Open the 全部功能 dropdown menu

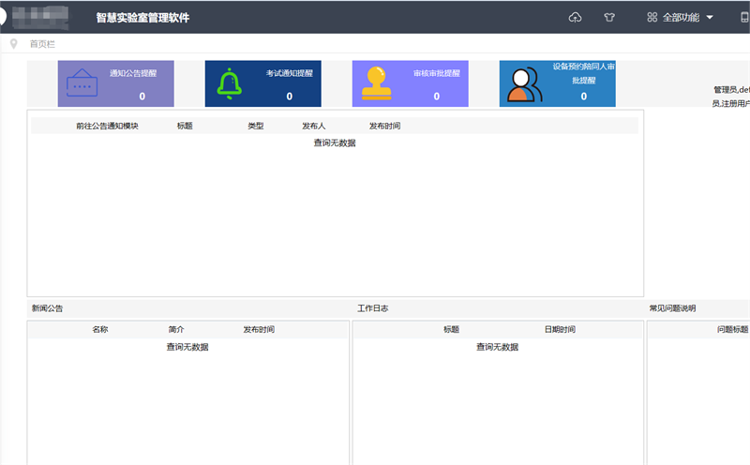[x=680, y=17]
